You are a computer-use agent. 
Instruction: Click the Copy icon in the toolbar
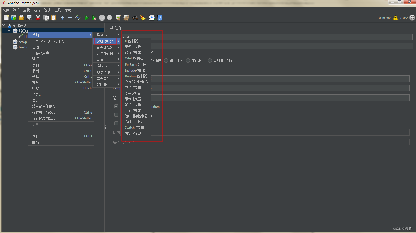click(46, 18)
